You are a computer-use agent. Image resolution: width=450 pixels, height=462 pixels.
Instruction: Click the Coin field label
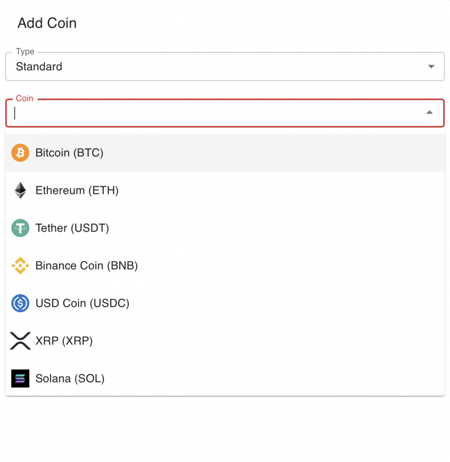[24, 98]
